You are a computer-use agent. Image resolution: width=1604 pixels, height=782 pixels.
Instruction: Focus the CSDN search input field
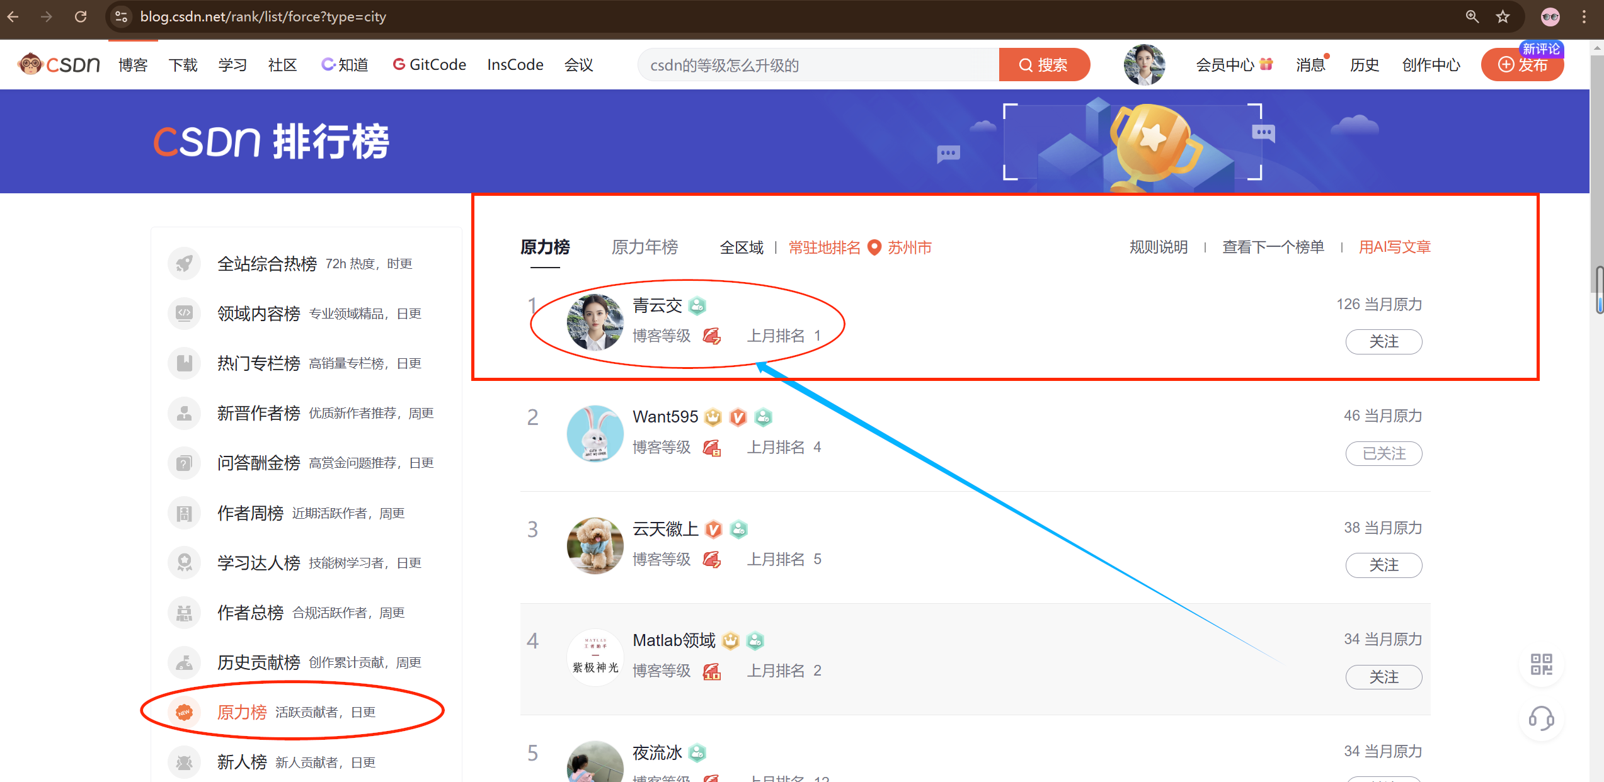coord(818,65)
